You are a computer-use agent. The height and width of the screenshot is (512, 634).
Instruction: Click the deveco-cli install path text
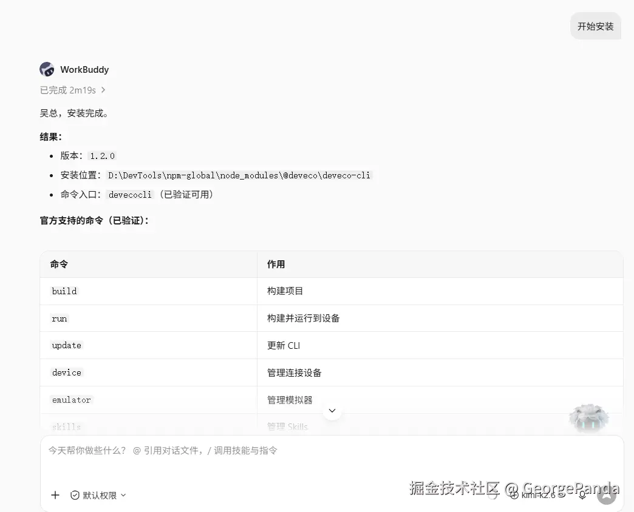[x=239, y=175]
